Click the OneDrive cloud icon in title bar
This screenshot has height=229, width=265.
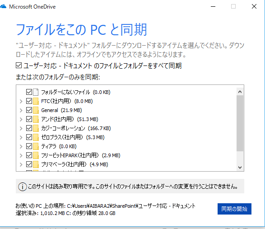click(3, 7)
